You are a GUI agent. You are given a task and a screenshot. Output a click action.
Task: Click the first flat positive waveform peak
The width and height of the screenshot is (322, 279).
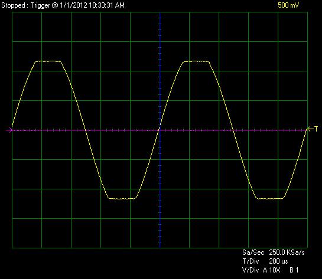[48, 61]
